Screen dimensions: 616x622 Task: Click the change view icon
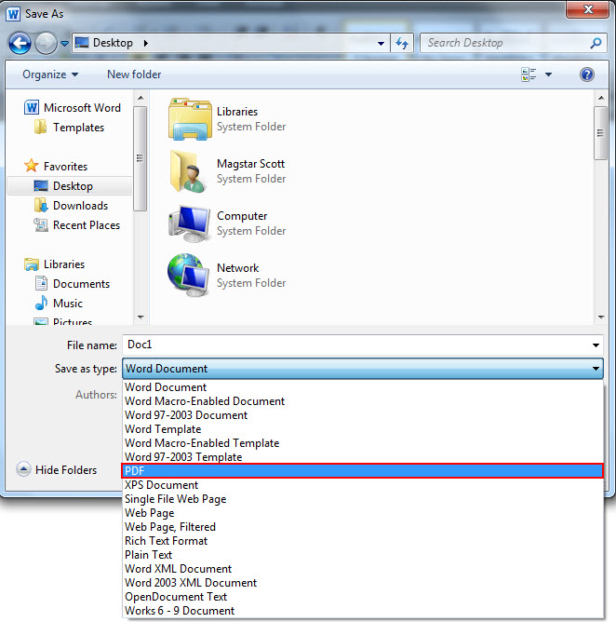[529, 74]
